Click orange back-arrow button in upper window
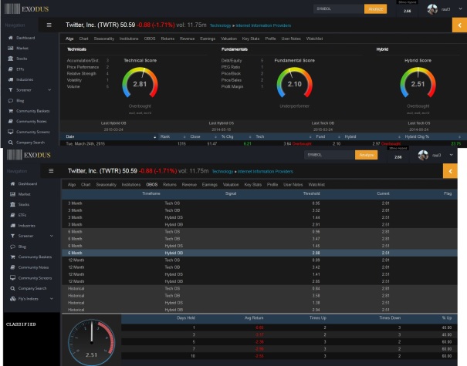This screenshot has height=366, width=467. coord(459,25)
